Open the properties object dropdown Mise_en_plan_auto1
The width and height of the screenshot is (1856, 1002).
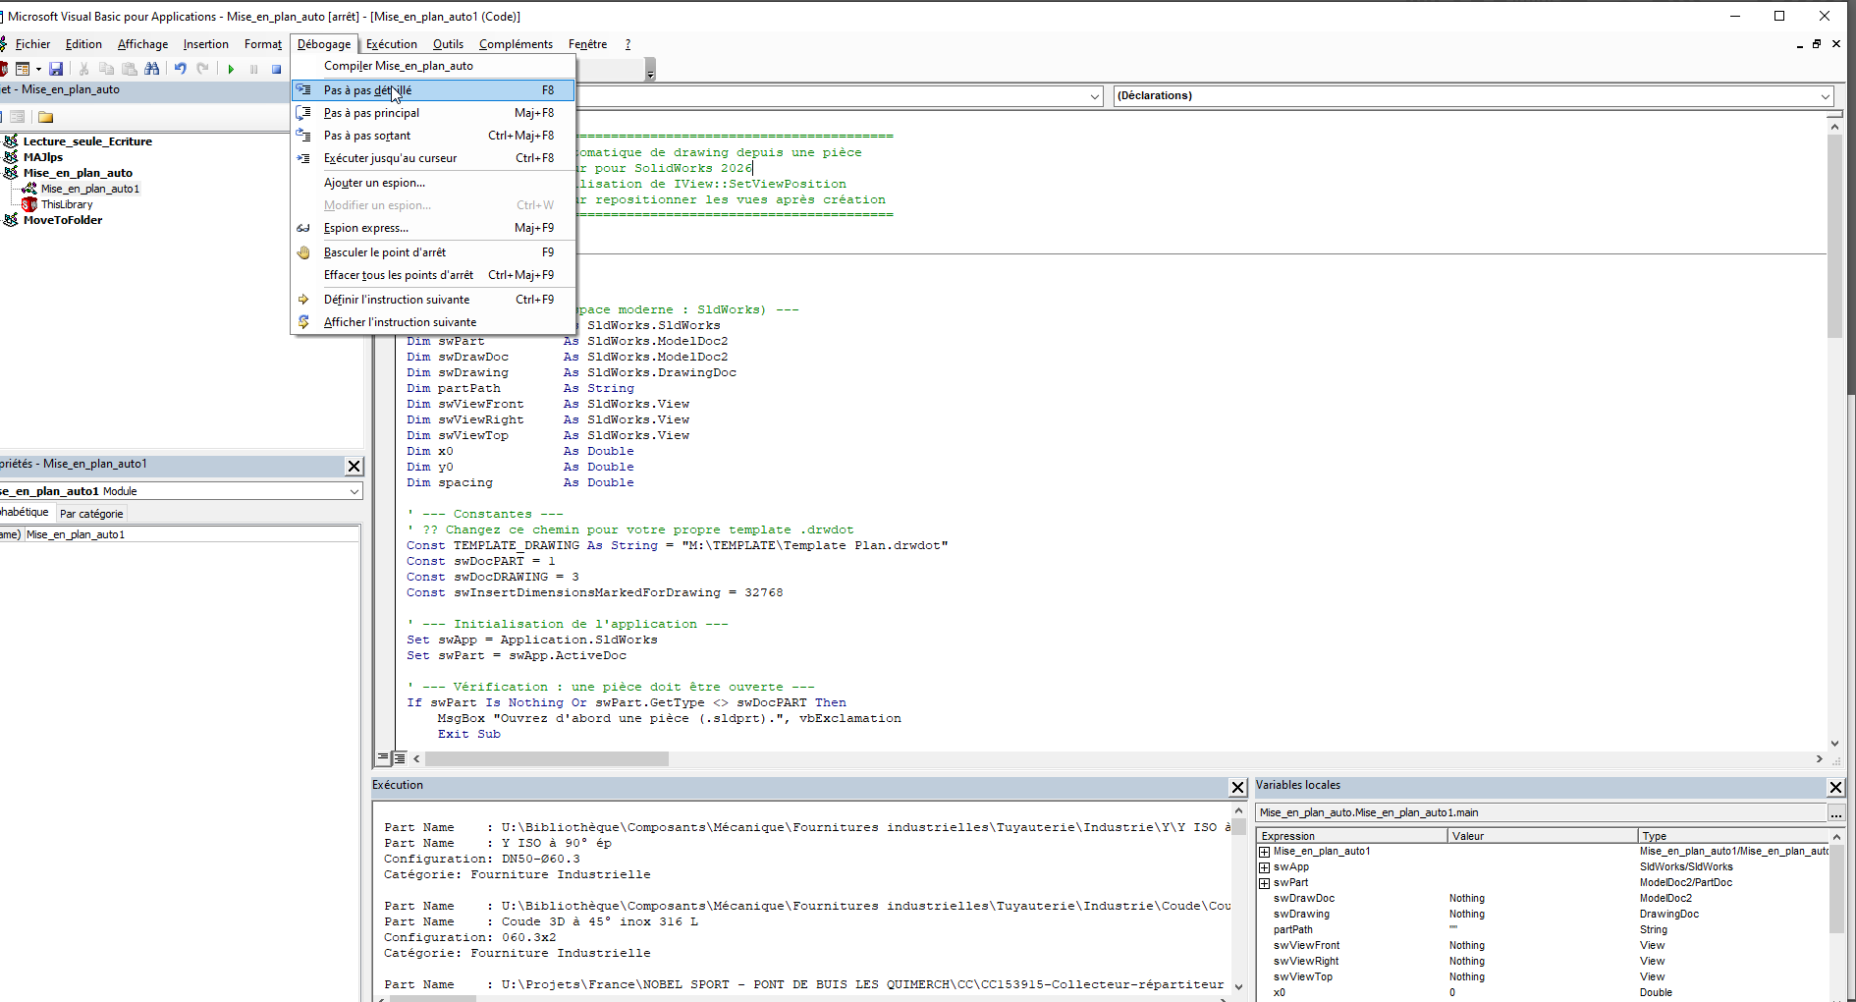point(354,491)
